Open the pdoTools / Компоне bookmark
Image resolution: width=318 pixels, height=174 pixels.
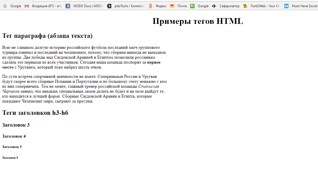coord(126,6)
